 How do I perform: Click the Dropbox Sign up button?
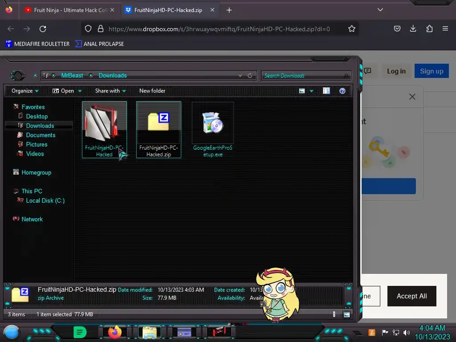click(432, 71)
